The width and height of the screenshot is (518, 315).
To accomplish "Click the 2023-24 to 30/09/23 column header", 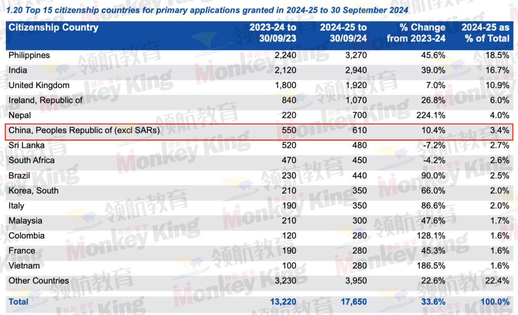I will 272,33.
